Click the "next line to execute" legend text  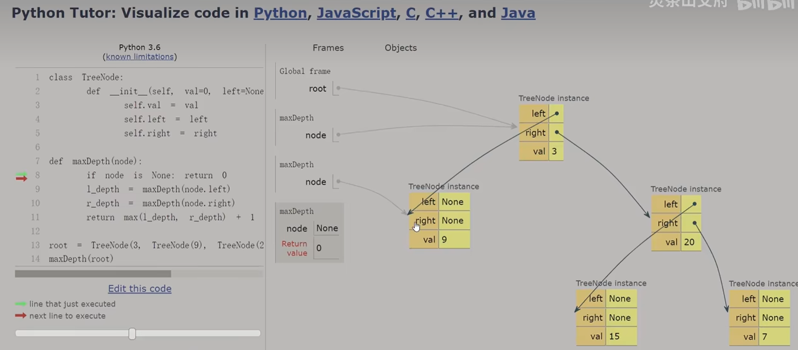67,316
